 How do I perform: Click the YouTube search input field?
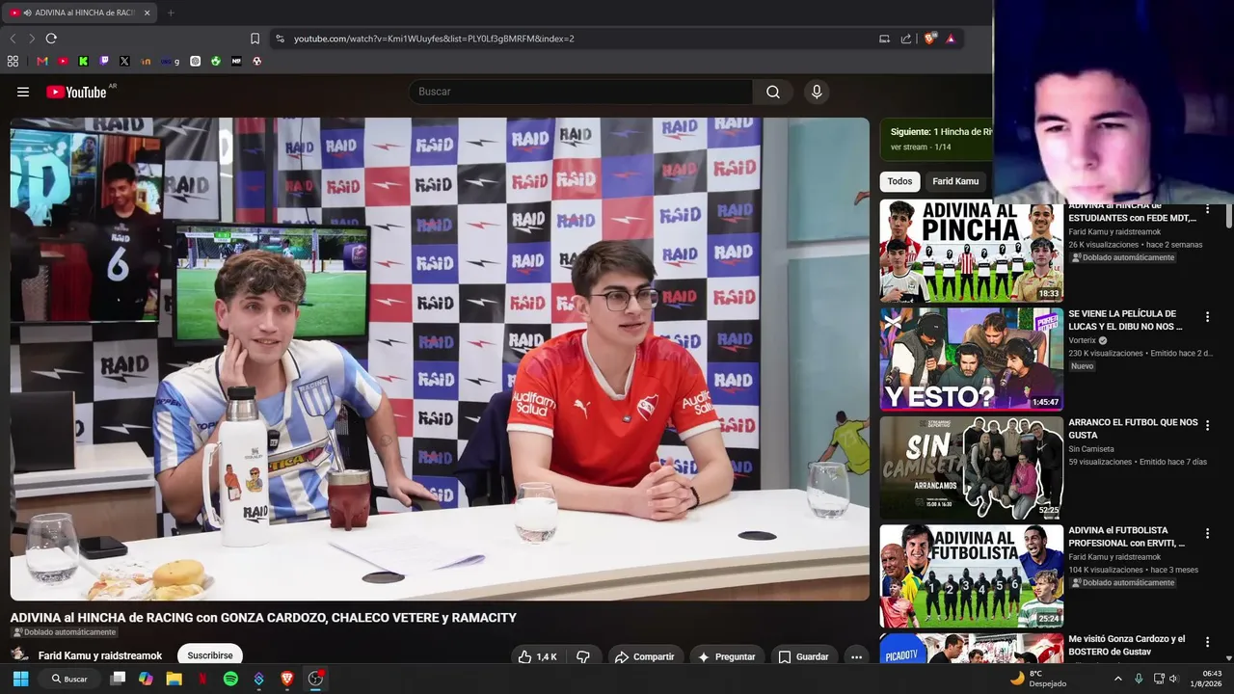[x=579, y=92]
